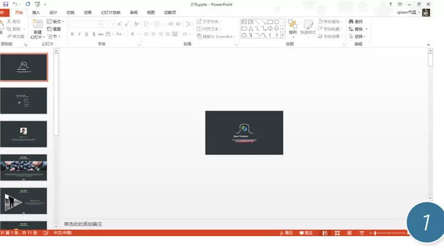
Task: Open PowerPoint help question mark
Action: click(x=391, y=4)
